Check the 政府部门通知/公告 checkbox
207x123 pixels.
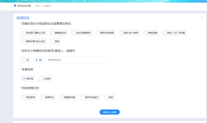[x=24, y=33]
